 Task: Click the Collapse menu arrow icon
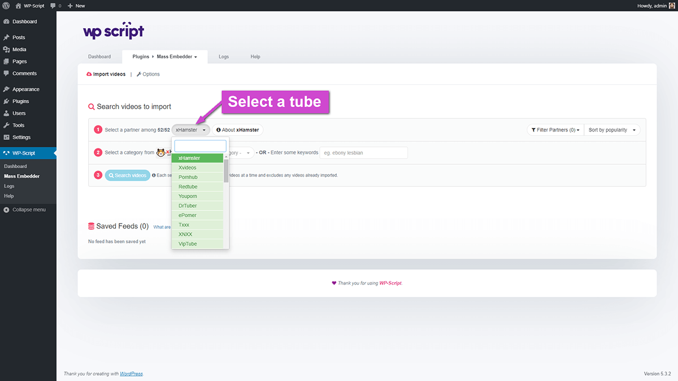tap(6, 209)
